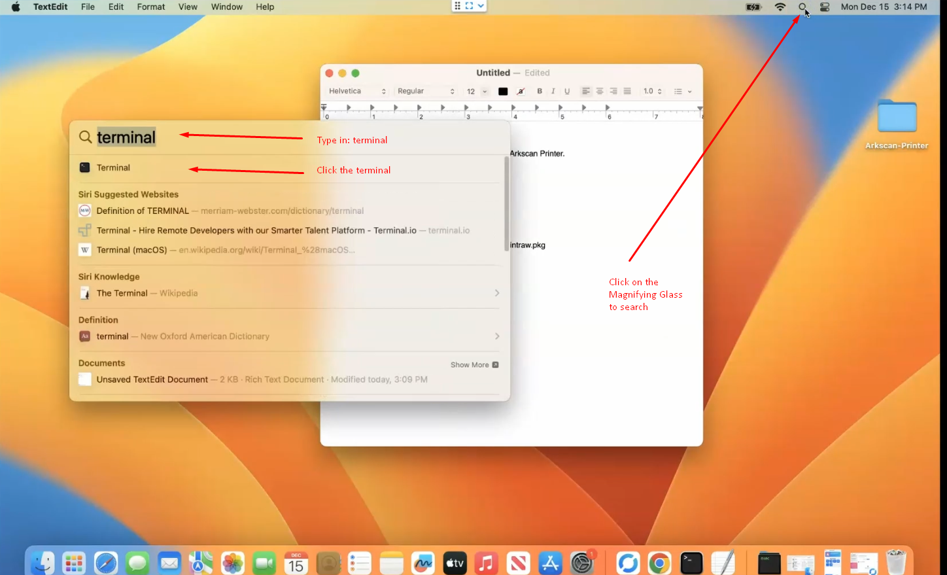947x575 pixels.
Task: Open the font size 12 dropdown arrow
Action: click(485, 92)
